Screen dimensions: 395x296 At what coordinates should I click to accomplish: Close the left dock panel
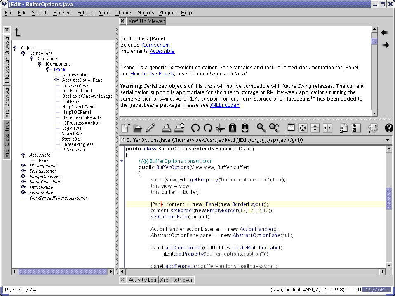tap(7, 30)
